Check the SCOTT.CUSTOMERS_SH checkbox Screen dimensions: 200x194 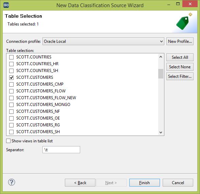pos(11,132)
